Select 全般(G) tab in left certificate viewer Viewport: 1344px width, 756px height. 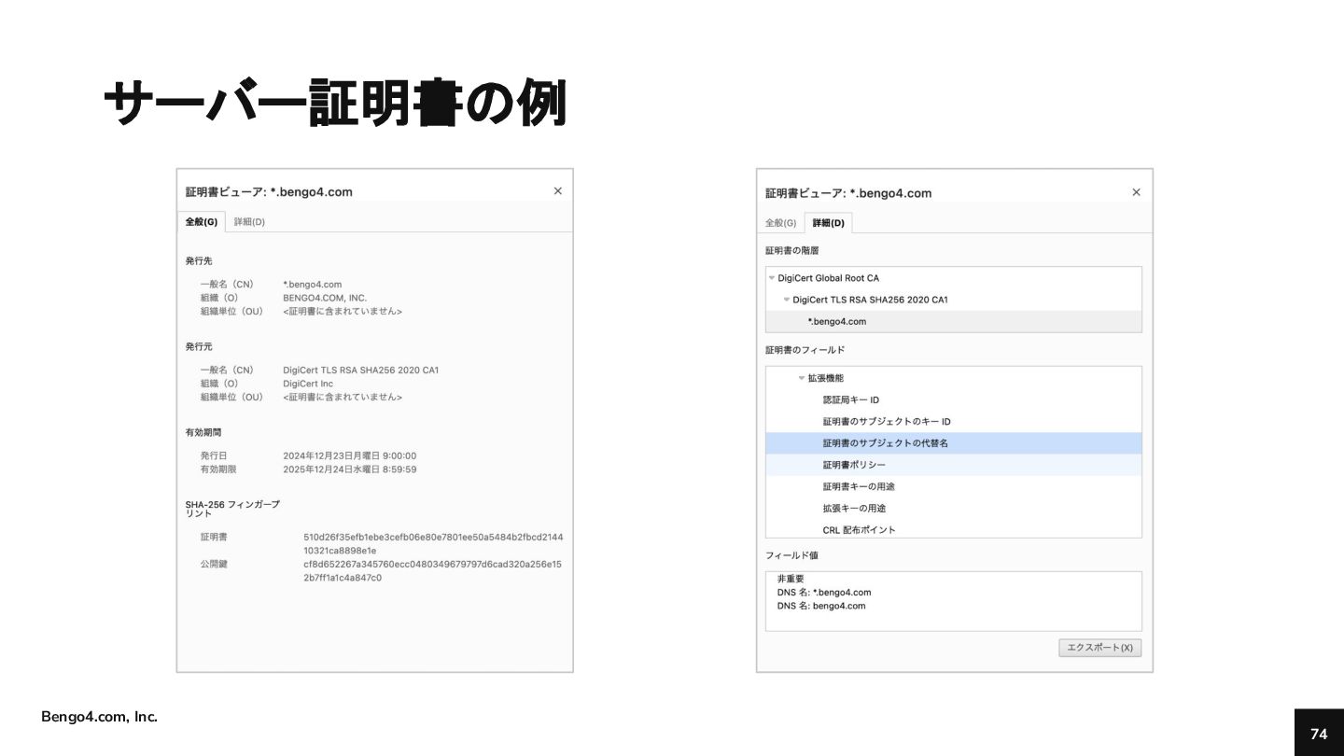pos(202,222)
